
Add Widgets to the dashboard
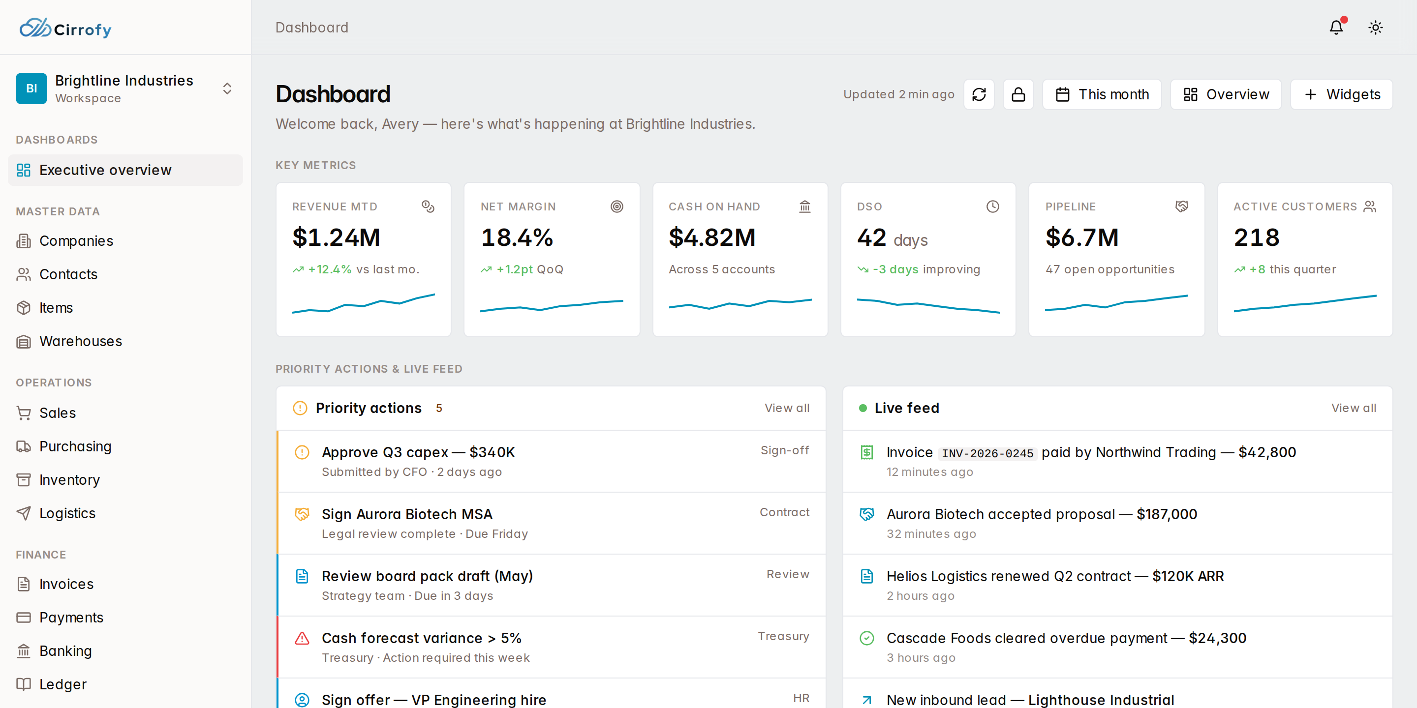[x=1341, y=94]
